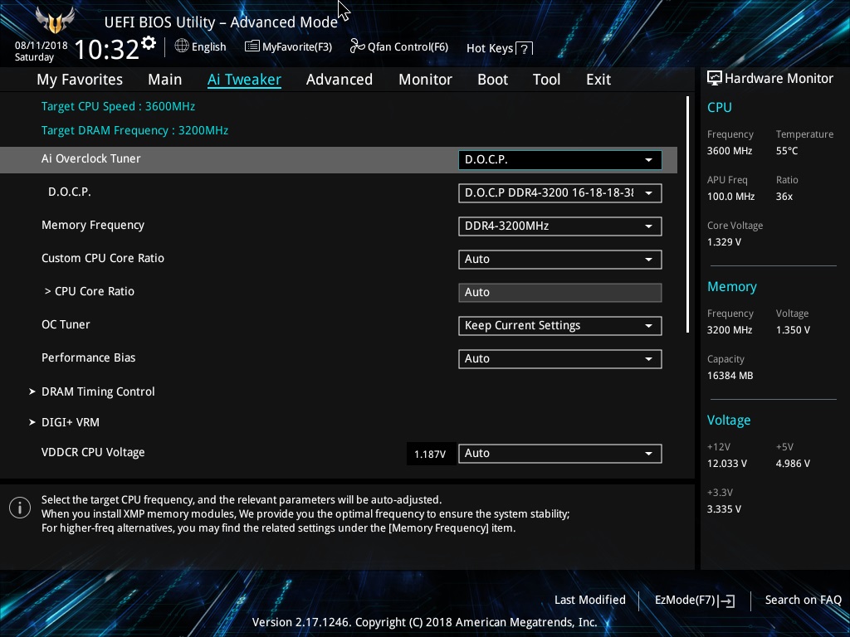Click the Hardware Monitor screen icon

(715, 79)
